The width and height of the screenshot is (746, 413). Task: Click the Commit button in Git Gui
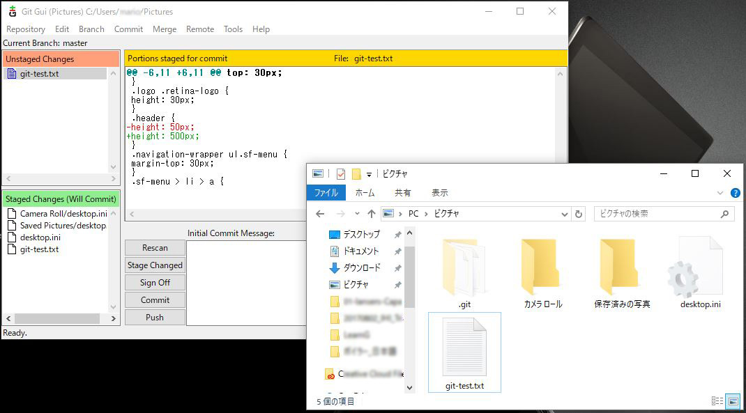coord(155,300)
